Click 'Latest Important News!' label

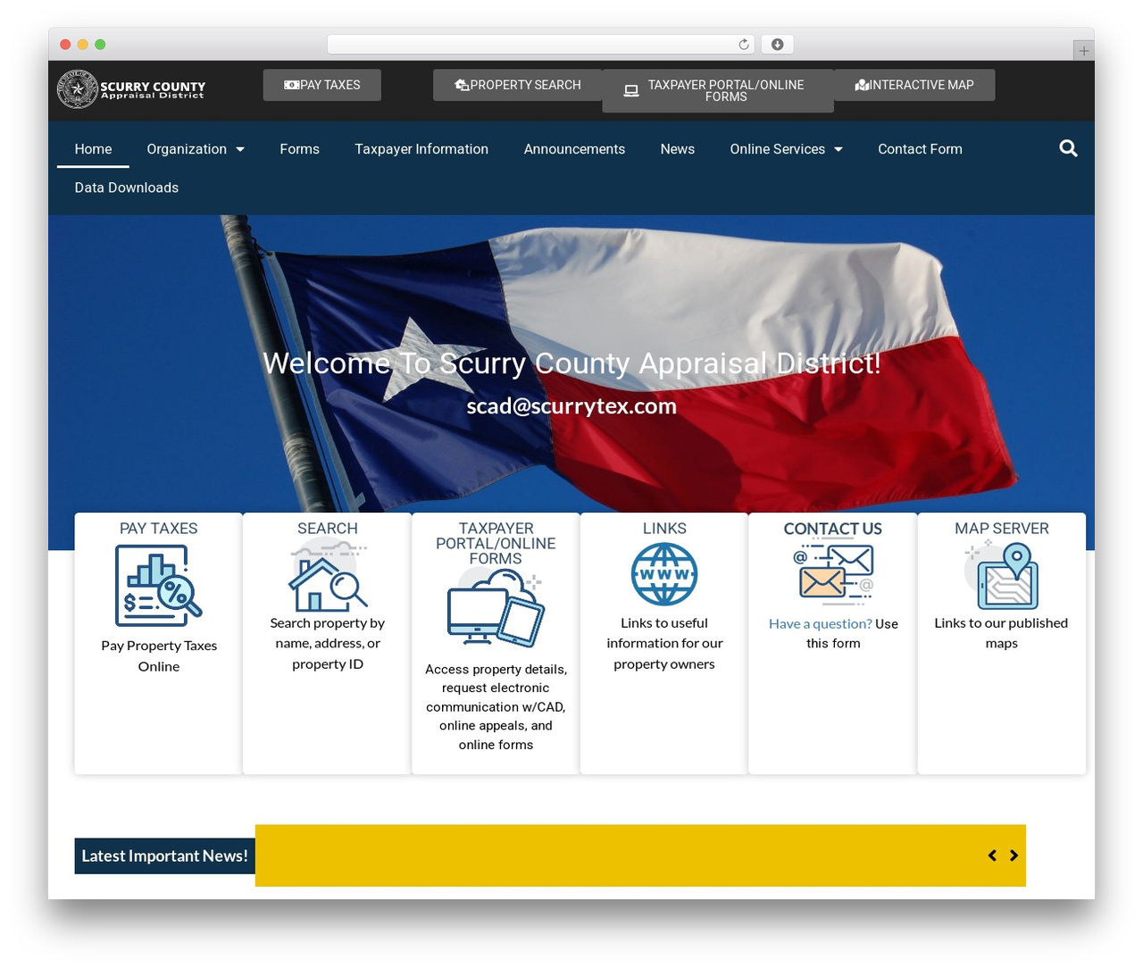[165, 855]
